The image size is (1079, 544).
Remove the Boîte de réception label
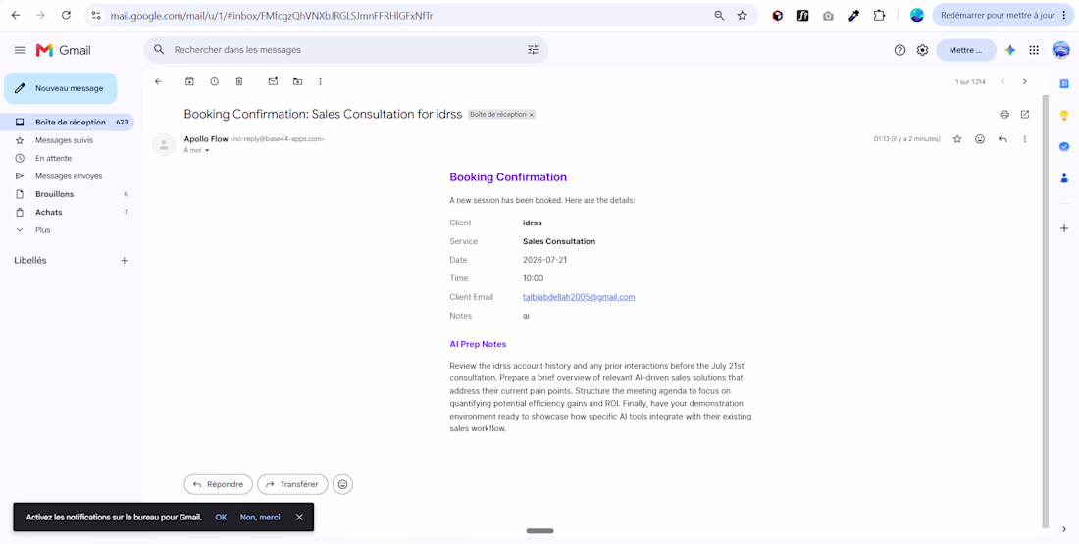532,114
